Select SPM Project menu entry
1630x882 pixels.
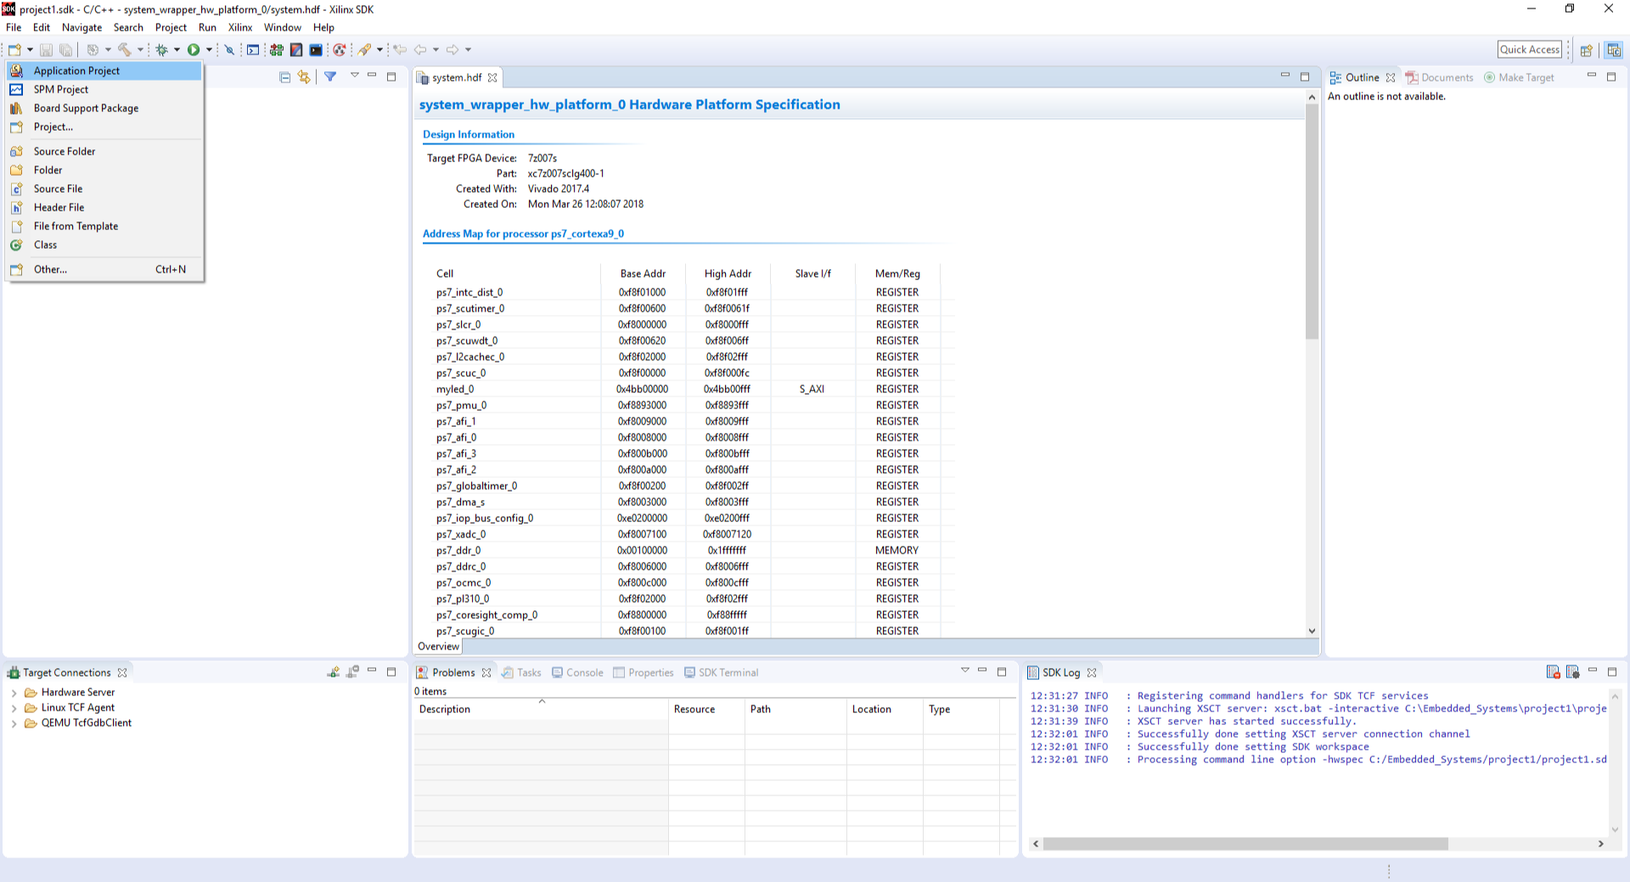tap(104, 89)
